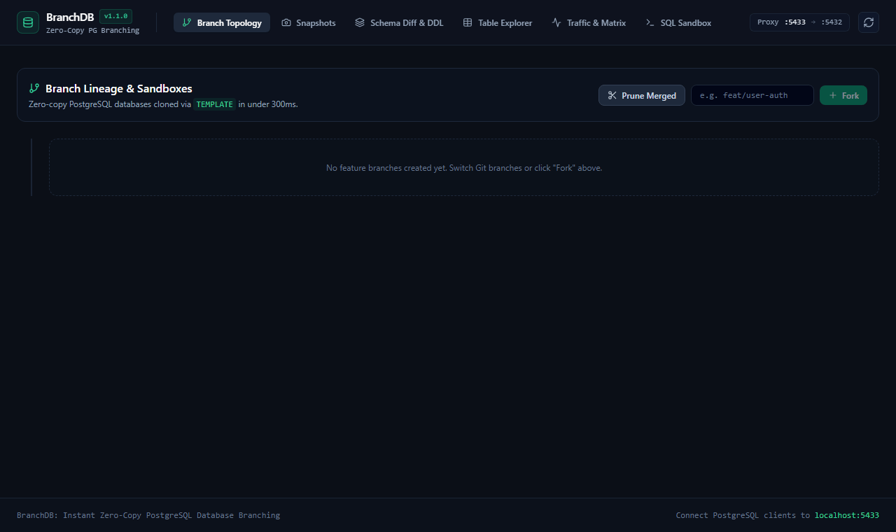Open the Branch Topology tab
896x532 pixels.
222,22
